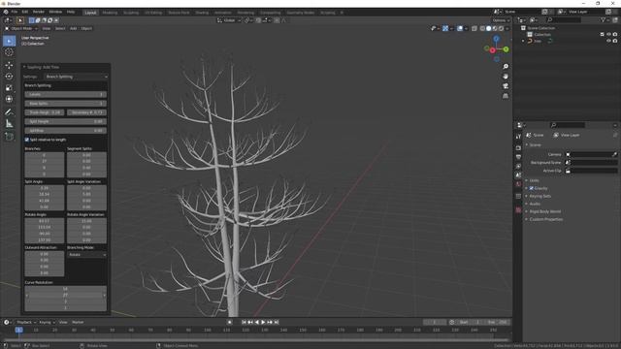The height and width of the screenshot is (349, 621).
Task: Toggle X-ray view in viewport header
Action: click(474, 28)
